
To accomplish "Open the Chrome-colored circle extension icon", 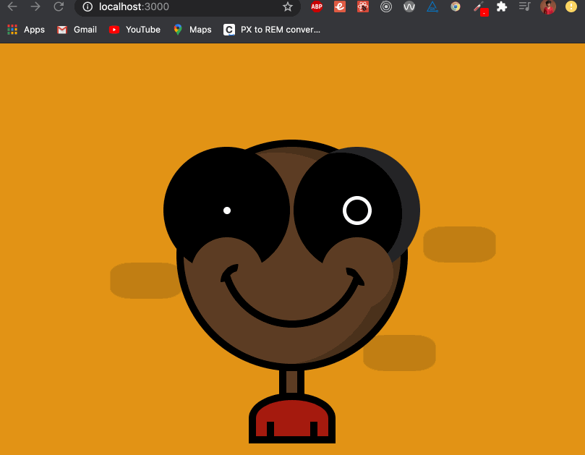I will point(455,7).
